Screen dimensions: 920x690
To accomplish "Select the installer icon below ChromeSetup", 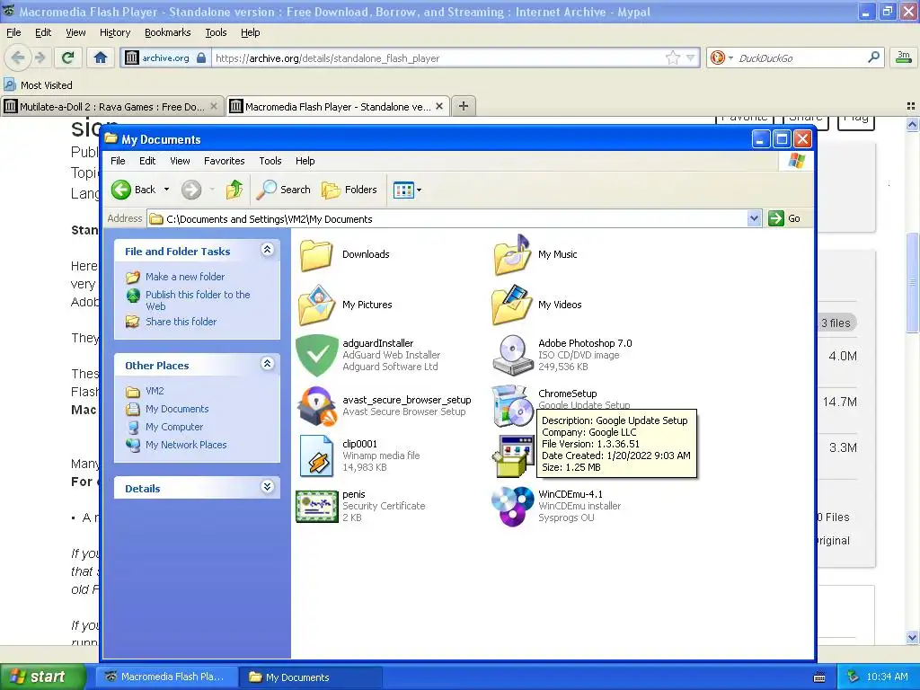I will [513, 456].
